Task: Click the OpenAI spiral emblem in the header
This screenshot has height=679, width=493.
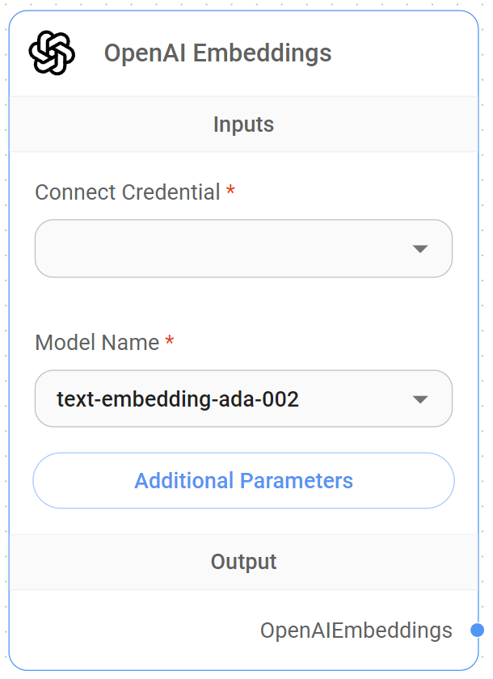Action: point(51,53)
